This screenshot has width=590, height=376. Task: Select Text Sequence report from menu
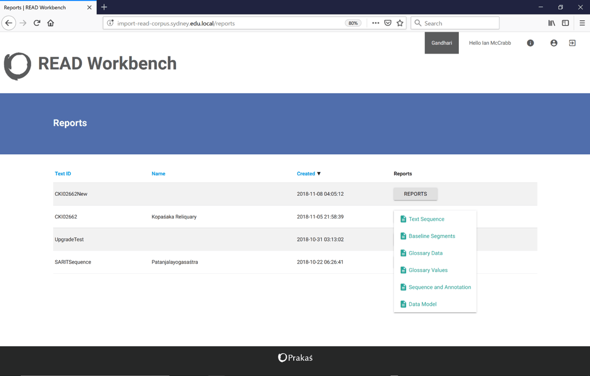click(x=426, y=219)
